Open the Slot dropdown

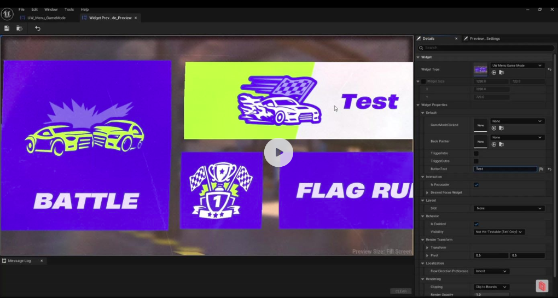coord(509,208)
